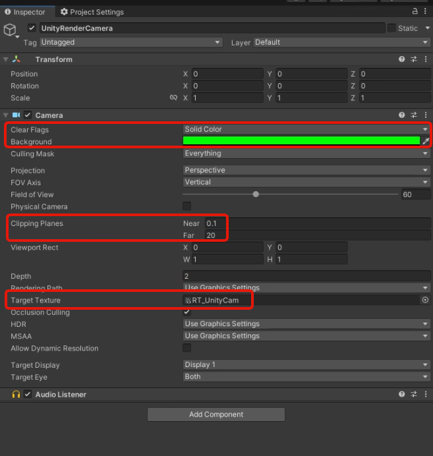This screenshot has width=433, height=456.
Task: Toggle the Scale constrain proportions link
Action: [173, 98]
